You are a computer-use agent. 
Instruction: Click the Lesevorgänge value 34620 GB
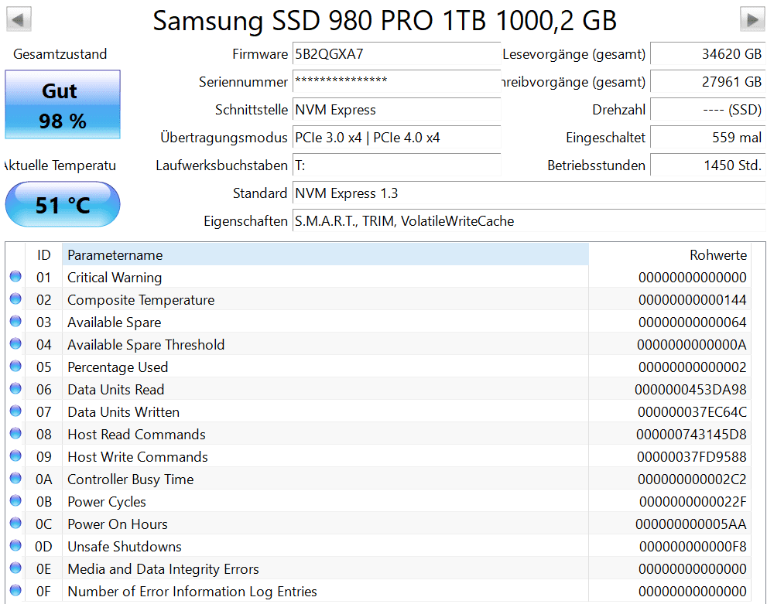tap(708, 54)
